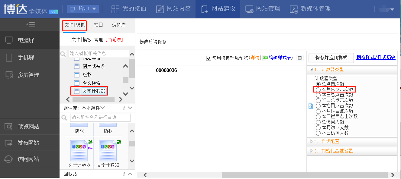Click the 回收站 info icon
The image size is (401, 179).
(124, 174)
